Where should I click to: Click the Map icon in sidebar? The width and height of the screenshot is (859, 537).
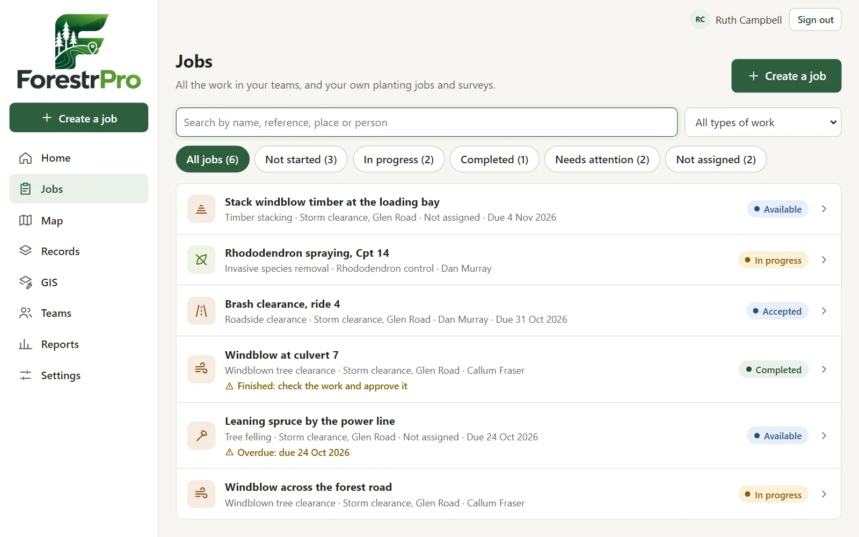point(25,220)
